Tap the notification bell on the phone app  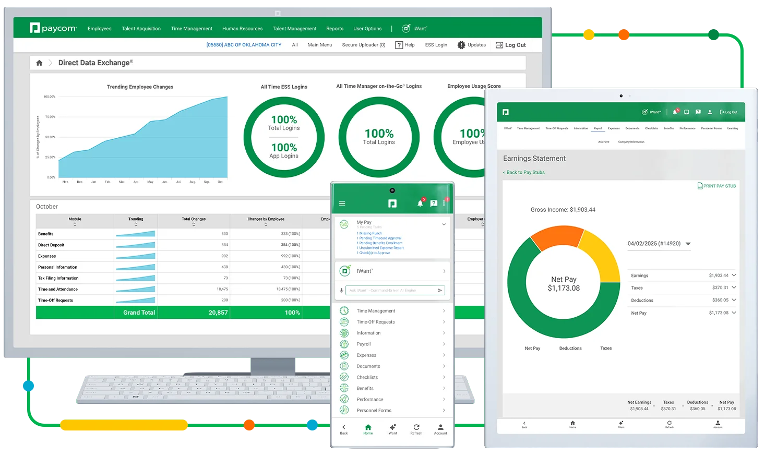pos(420,203)
